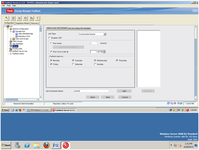Viewport: 199px width, 150px height.
Task: Click the Cancel button
Action: coord(125,97)
